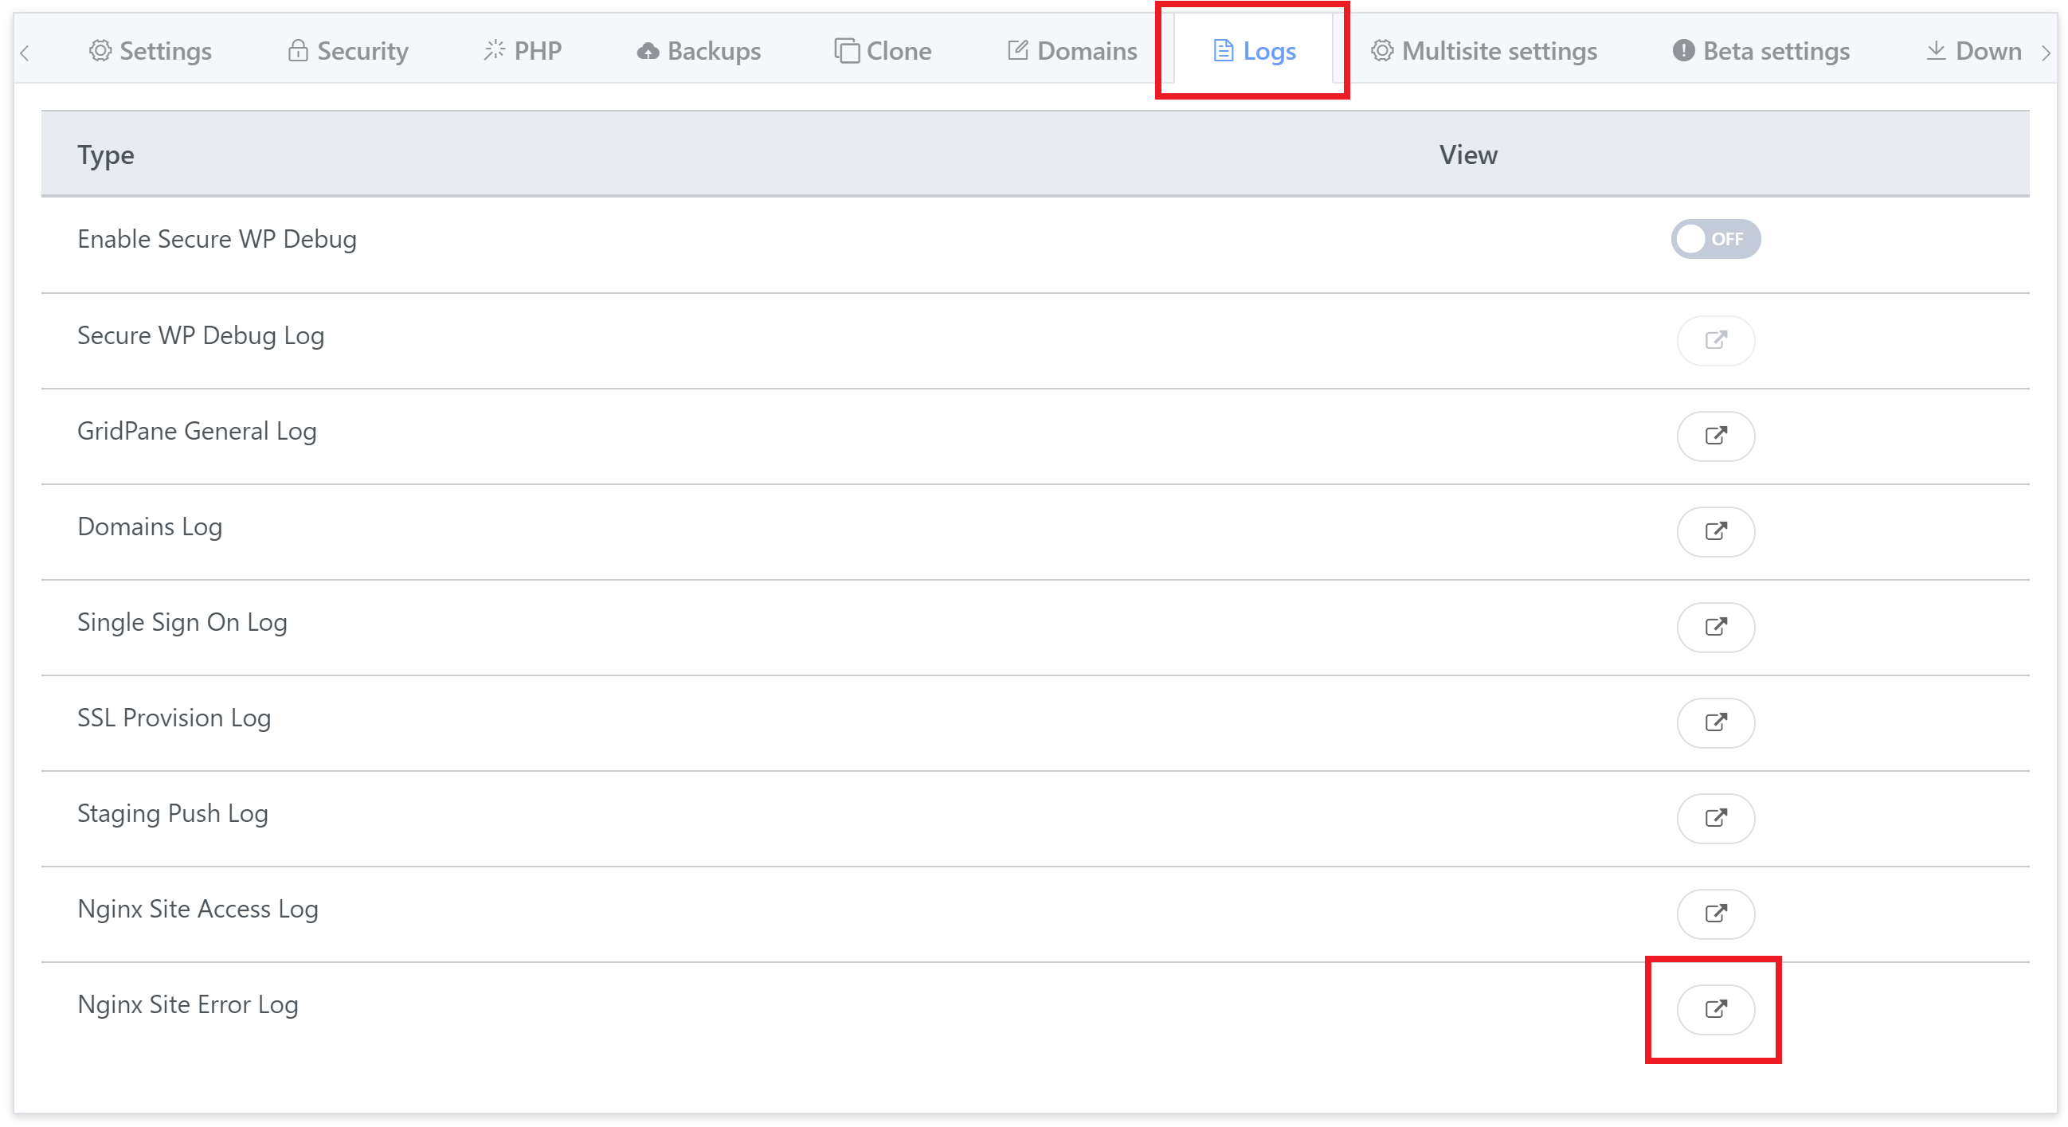Viewport: 2068px width, 1127px height.
Task: Select the Logs tab
Action: (1253, 50)
